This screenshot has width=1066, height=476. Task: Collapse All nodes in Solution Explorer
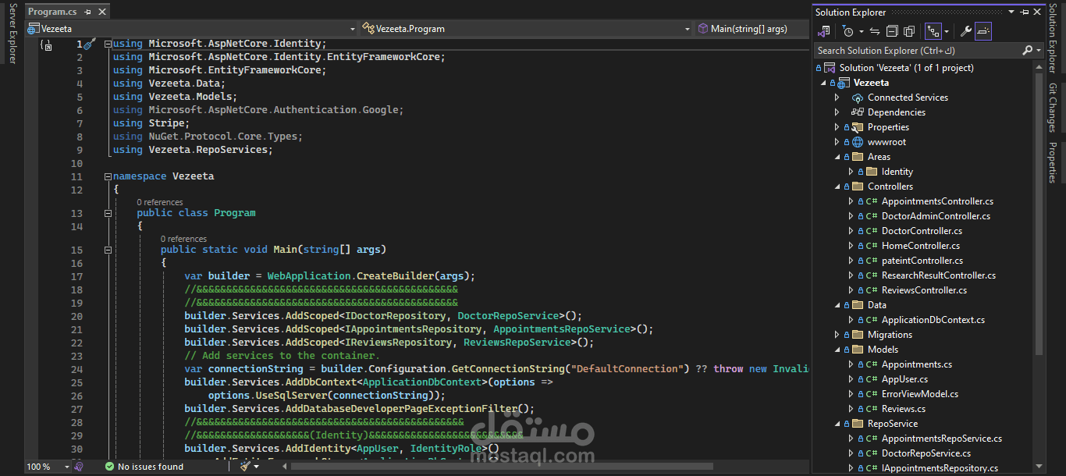click(x=892, y=31)
